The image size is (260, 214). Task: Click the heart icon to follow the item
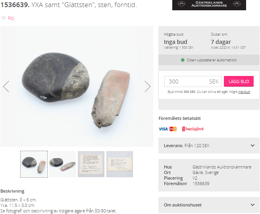4,18
